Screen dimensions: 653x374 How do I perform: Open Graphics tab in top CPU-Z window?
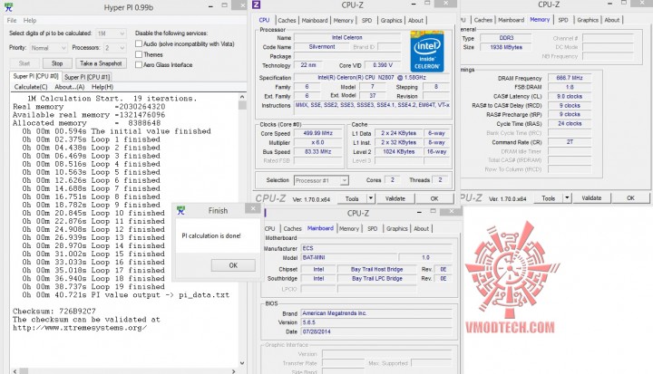tap(391, 21)
